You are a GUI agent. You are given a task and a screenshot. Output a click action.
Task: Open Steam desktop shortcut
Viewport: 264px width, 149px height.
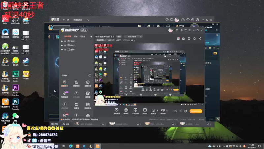pyautogui.click(x=26, y=62)
